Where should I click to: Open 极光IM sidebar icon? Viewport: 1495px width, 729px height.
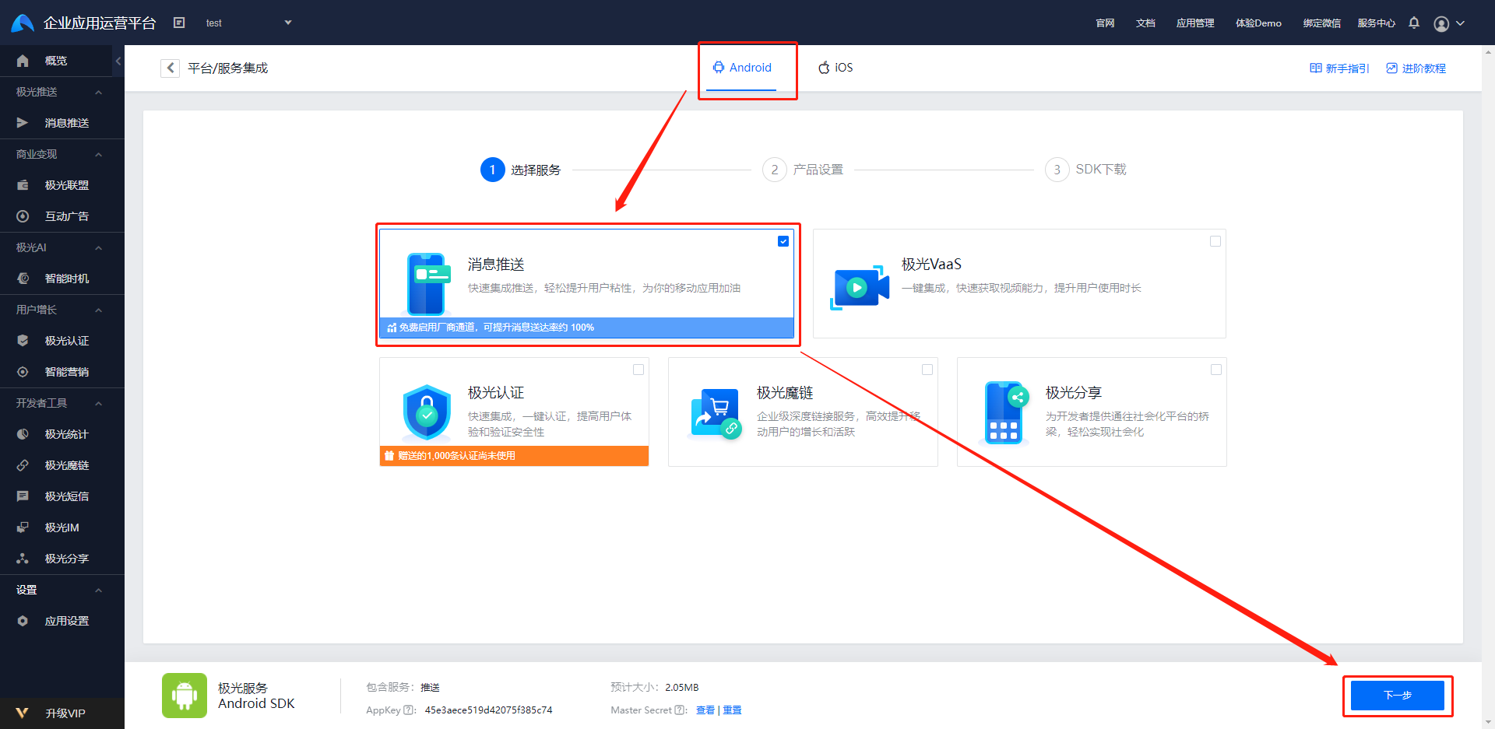pyautogui.click(x=23, y=527)
